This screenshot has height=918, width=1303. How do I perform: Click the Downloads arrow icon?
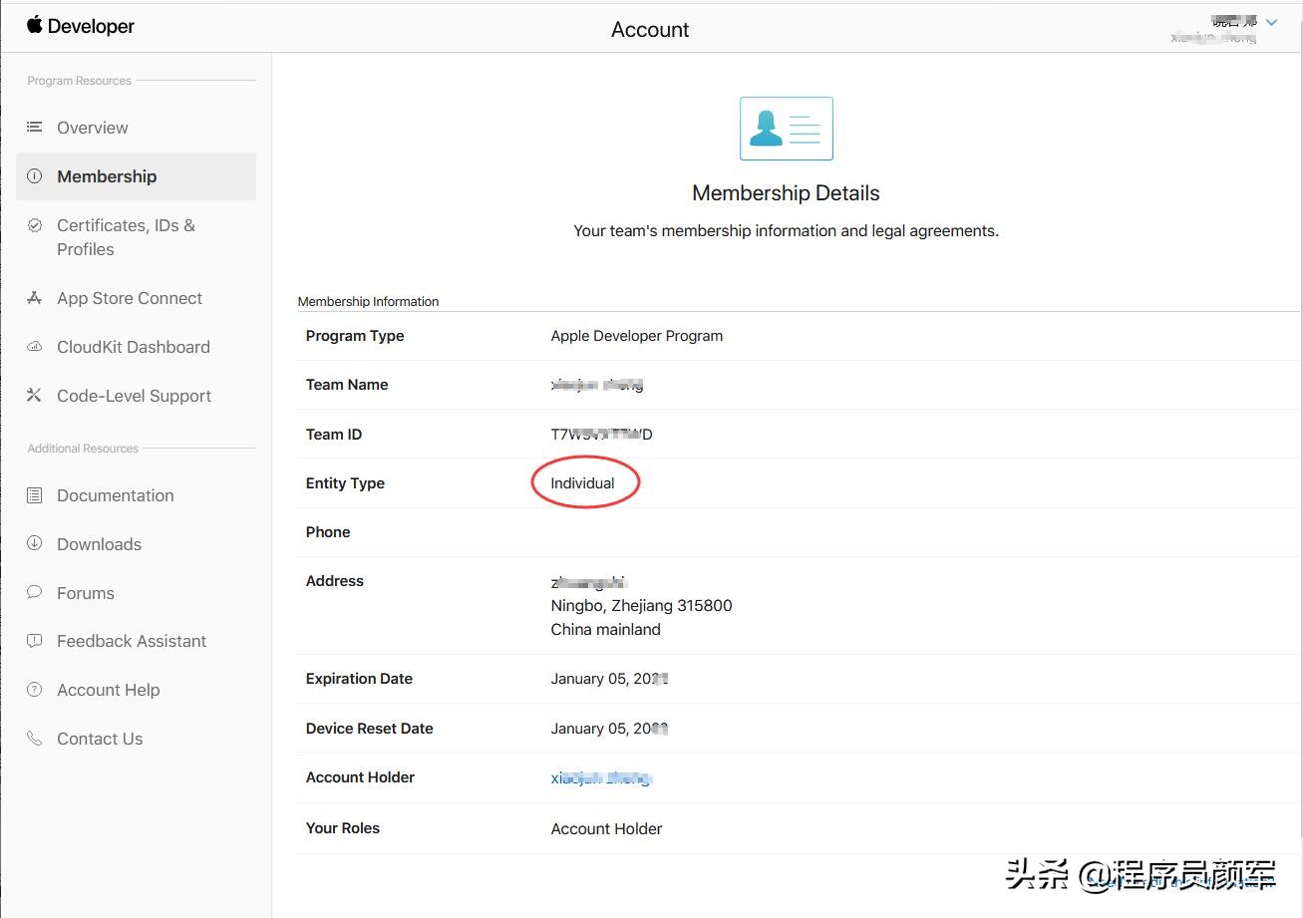35,543
